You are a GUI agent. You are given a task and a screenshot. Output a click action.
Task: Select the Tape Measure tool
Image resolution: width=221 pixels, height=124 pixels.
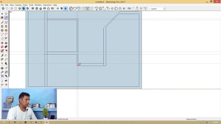[x=2, y=55]
